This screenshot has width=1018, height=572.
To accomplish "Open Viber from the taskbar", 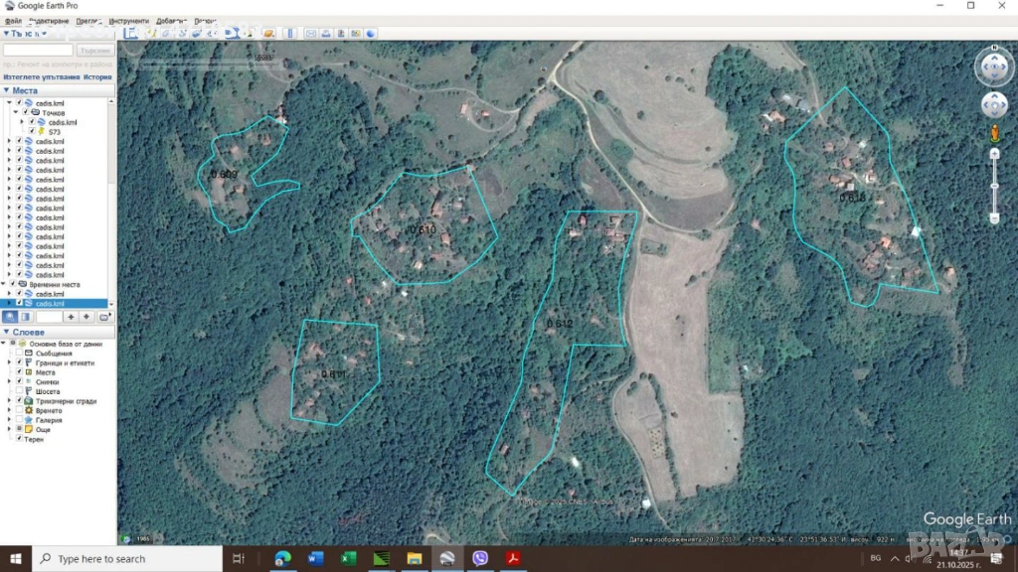I will click(x=480, y=559).
